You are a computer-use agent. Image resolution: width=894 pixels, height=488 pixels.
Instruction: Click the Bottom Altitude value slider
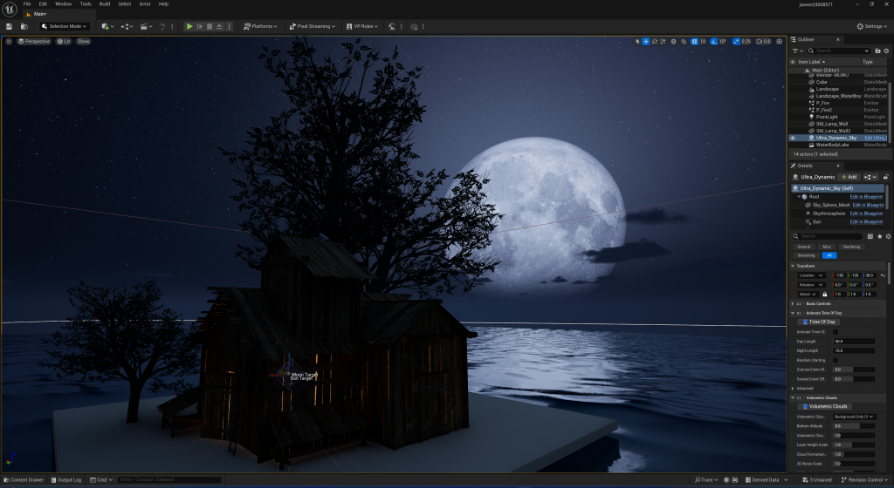[852, 426]
